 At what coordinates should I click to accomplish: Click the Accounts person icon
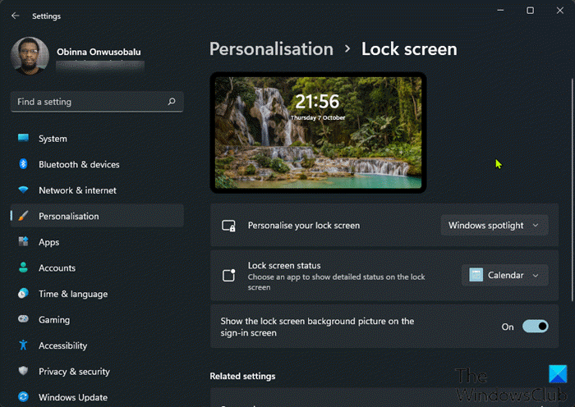[x=24, y=268]
